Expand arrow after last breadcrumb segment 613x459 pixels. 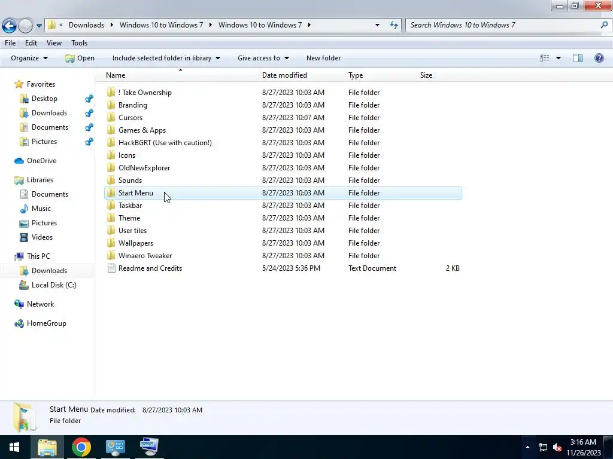309,25
